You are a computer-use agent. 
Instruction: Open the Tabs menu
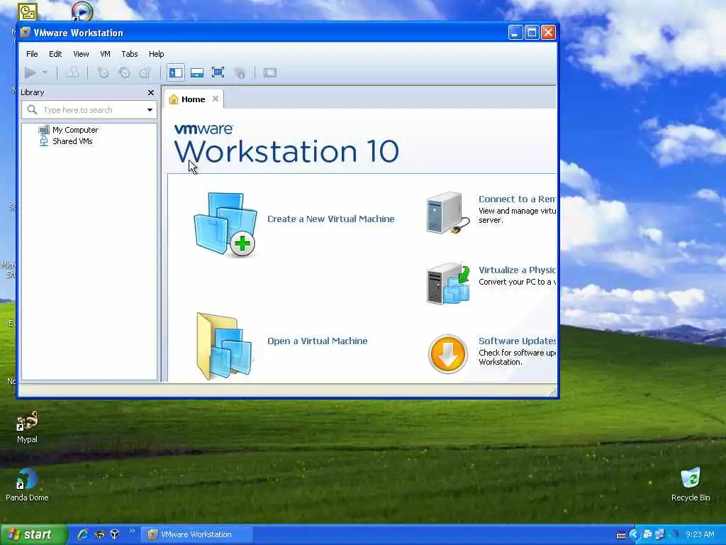click(130, 54)
